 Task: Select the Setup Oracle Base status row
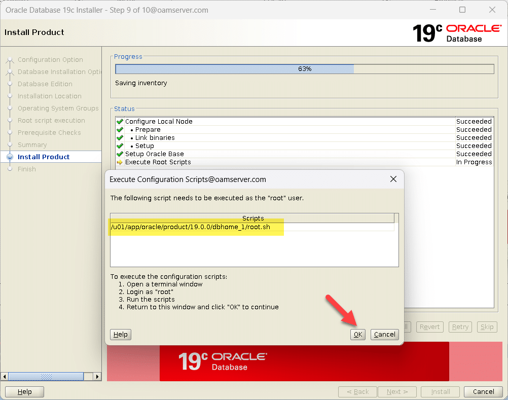click(x=305, y=154)
